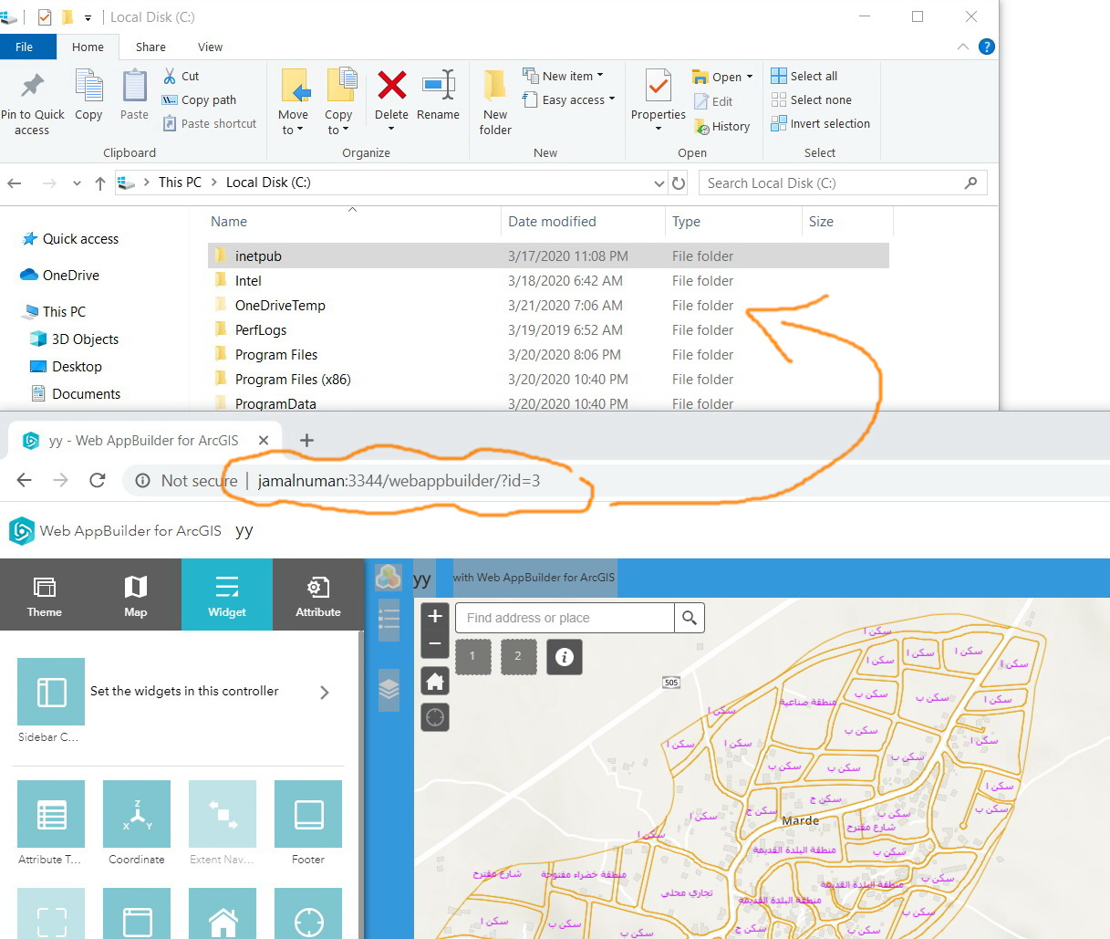Viewport: 1110px width, 939px height.
Task: Switch to the Attribute tab
Action: (318, 595)
